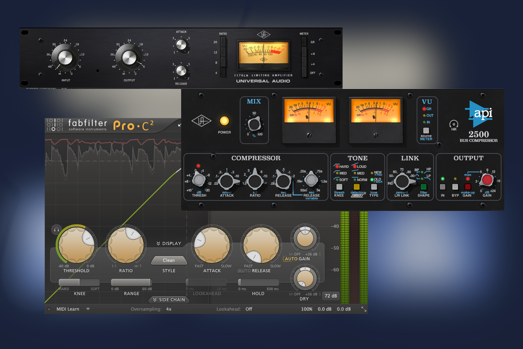Image resolution: width=523 pixels, height=349 pixels.
Task: Click the UA diamond logo on API 2500
Action: (201, 121)
